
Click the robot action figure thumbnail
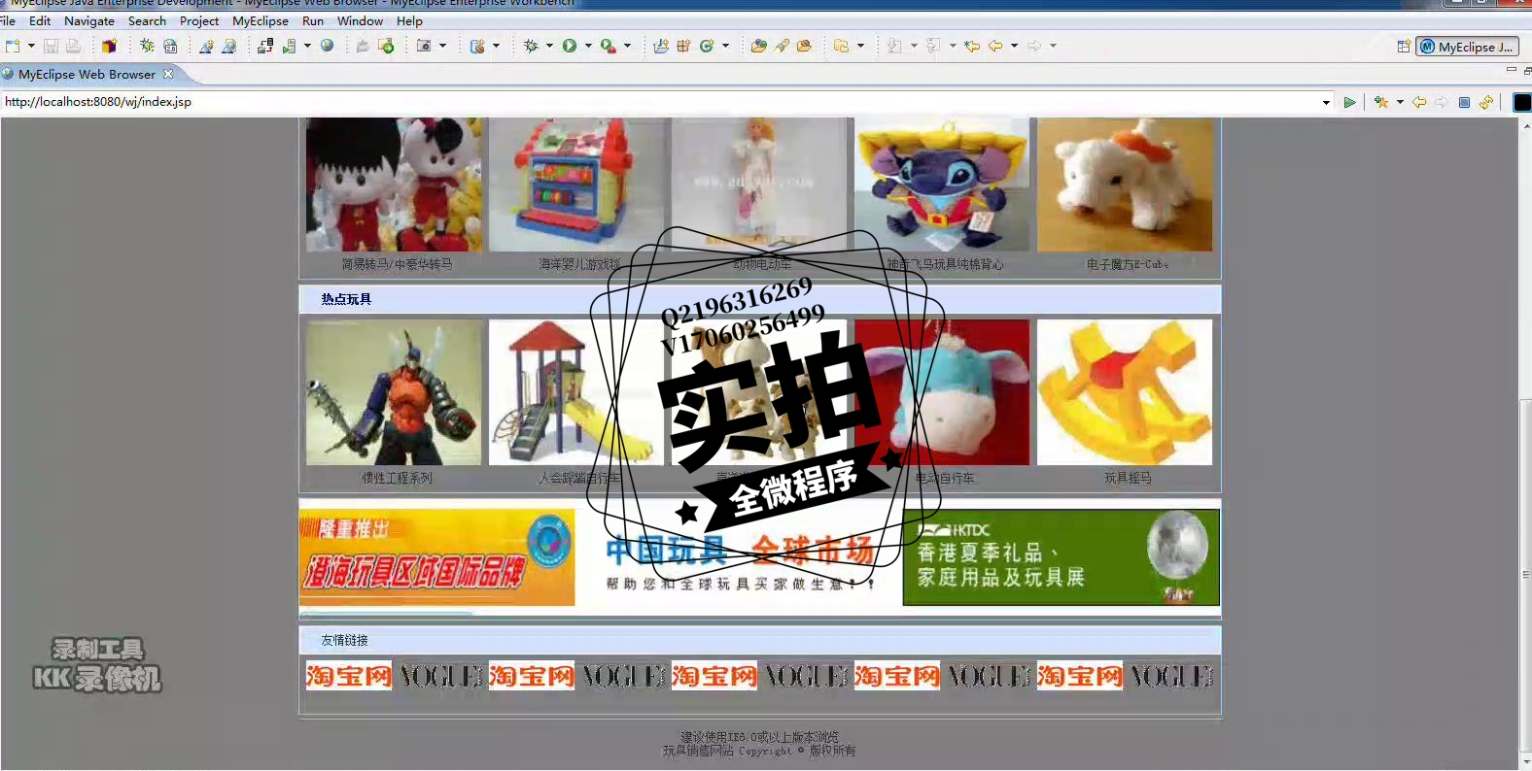[x=394, y=392]
